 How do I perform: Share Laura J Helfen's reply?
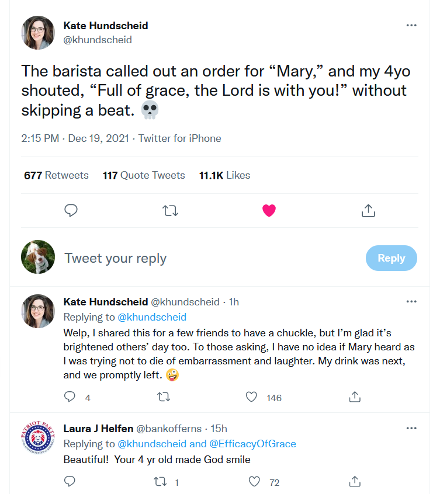point(354,482)
